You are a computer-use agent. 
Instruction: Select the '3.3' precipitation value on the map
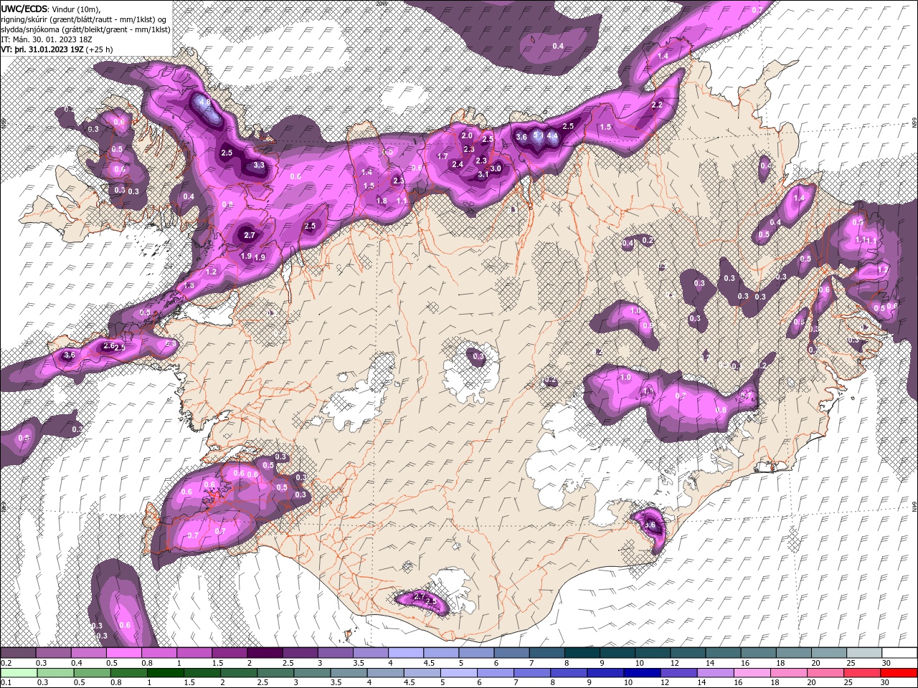point(259,165)
